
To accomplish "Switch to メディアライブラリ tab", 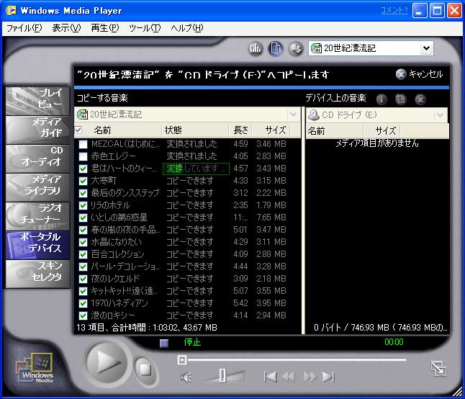I will coord(37,188).
